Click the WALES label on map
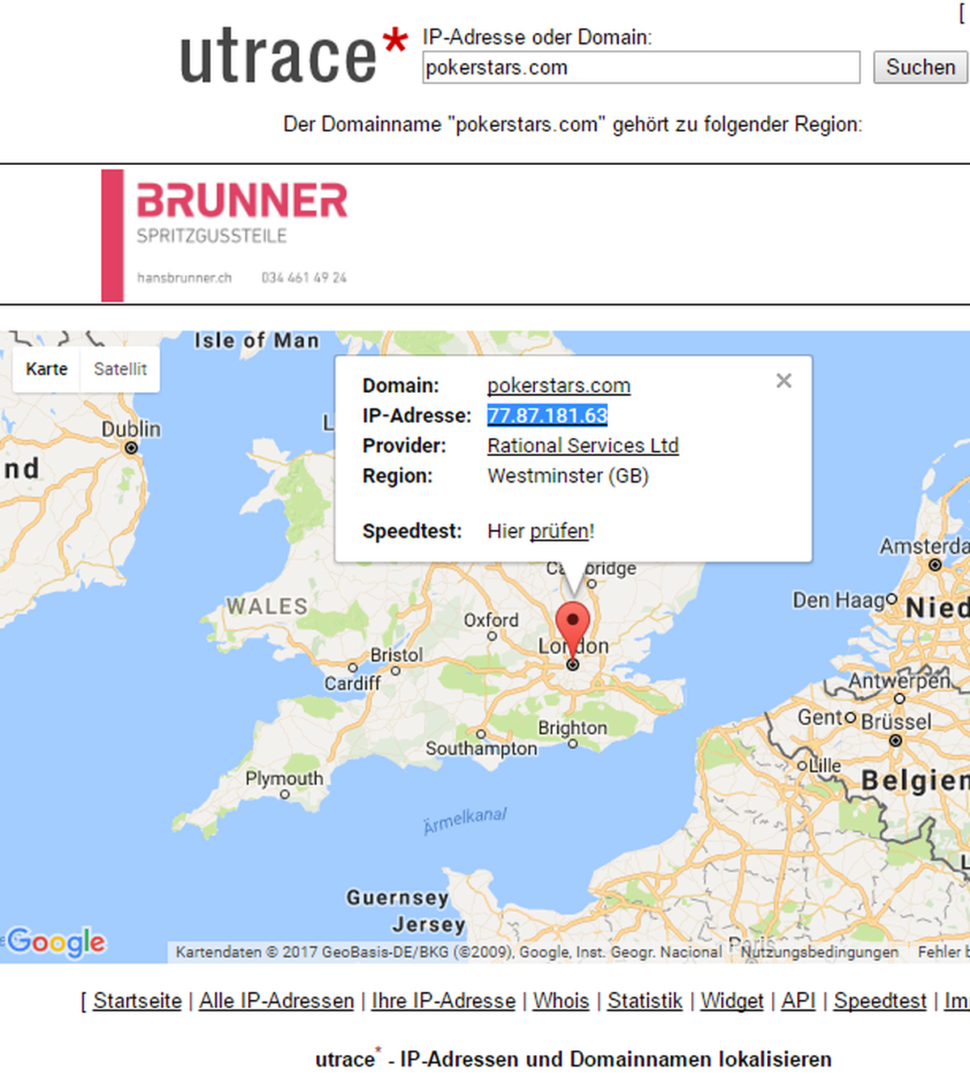Viewport: 970px width, 1076px height. pos(267,606)
